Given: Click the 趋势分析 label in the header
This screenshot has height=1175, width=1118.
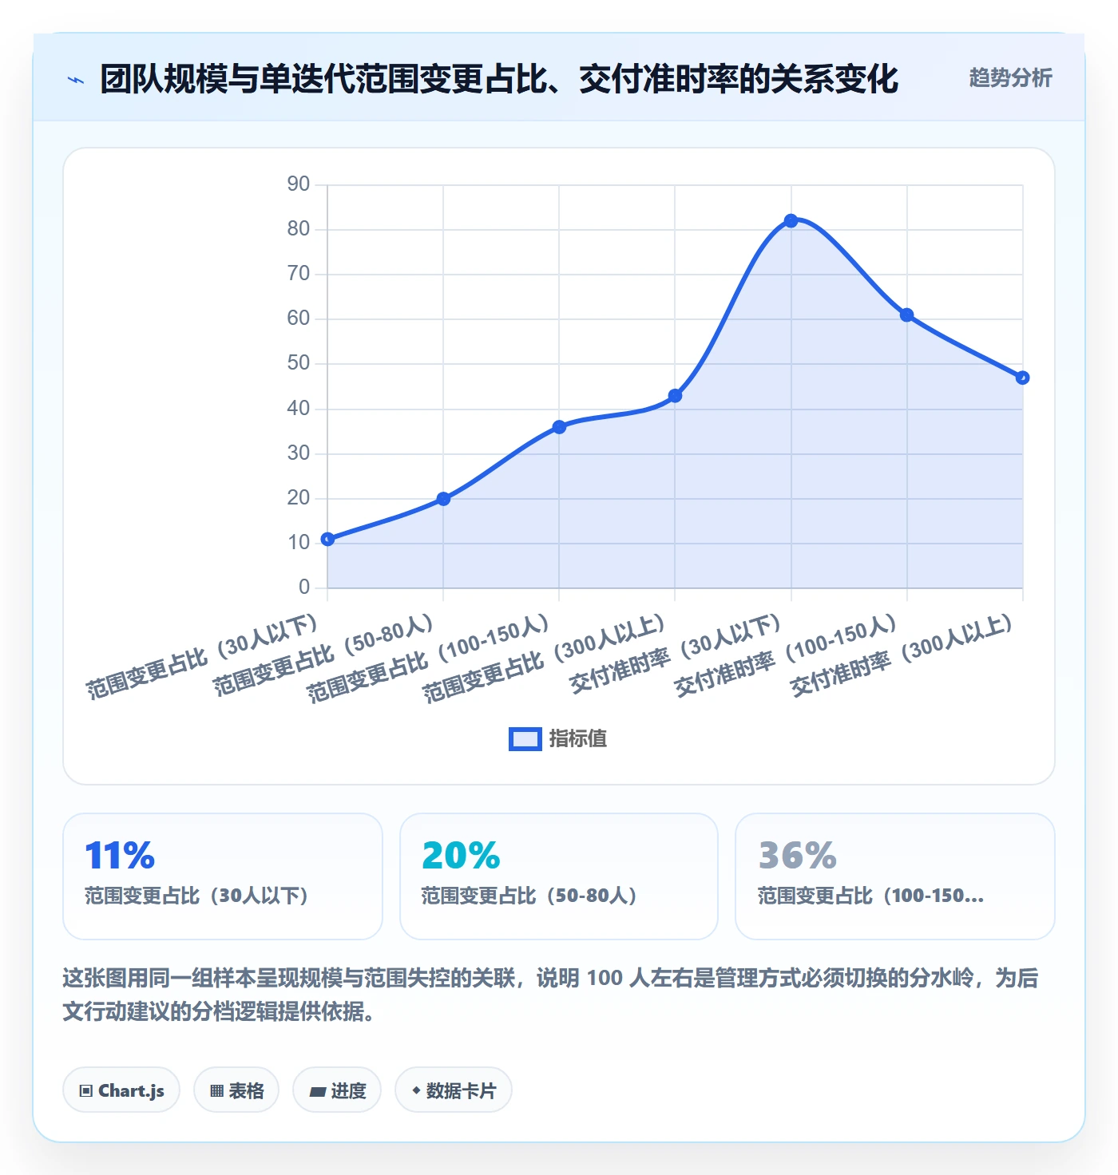Looking at the screenshot, I should click(1010, 77).
